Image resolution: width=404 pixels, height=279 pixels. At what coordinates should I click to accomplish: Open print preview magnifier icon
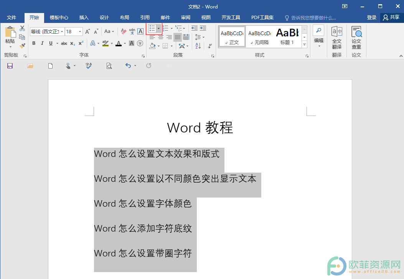(x=109, y=66)
